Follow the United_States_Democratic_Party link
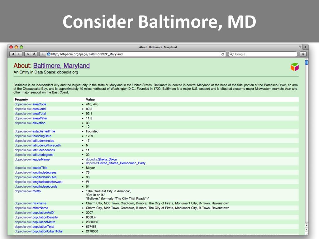 point(116,163)
